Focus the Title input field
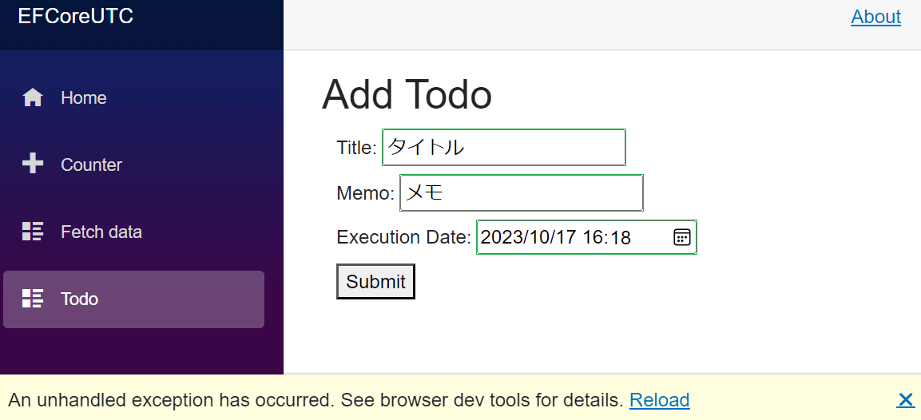Image resolution: width=921 pixels, height=420 pixels. [504, 147]
